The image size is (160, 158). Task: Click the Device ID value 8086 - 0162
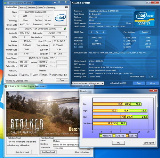[25, 33]
